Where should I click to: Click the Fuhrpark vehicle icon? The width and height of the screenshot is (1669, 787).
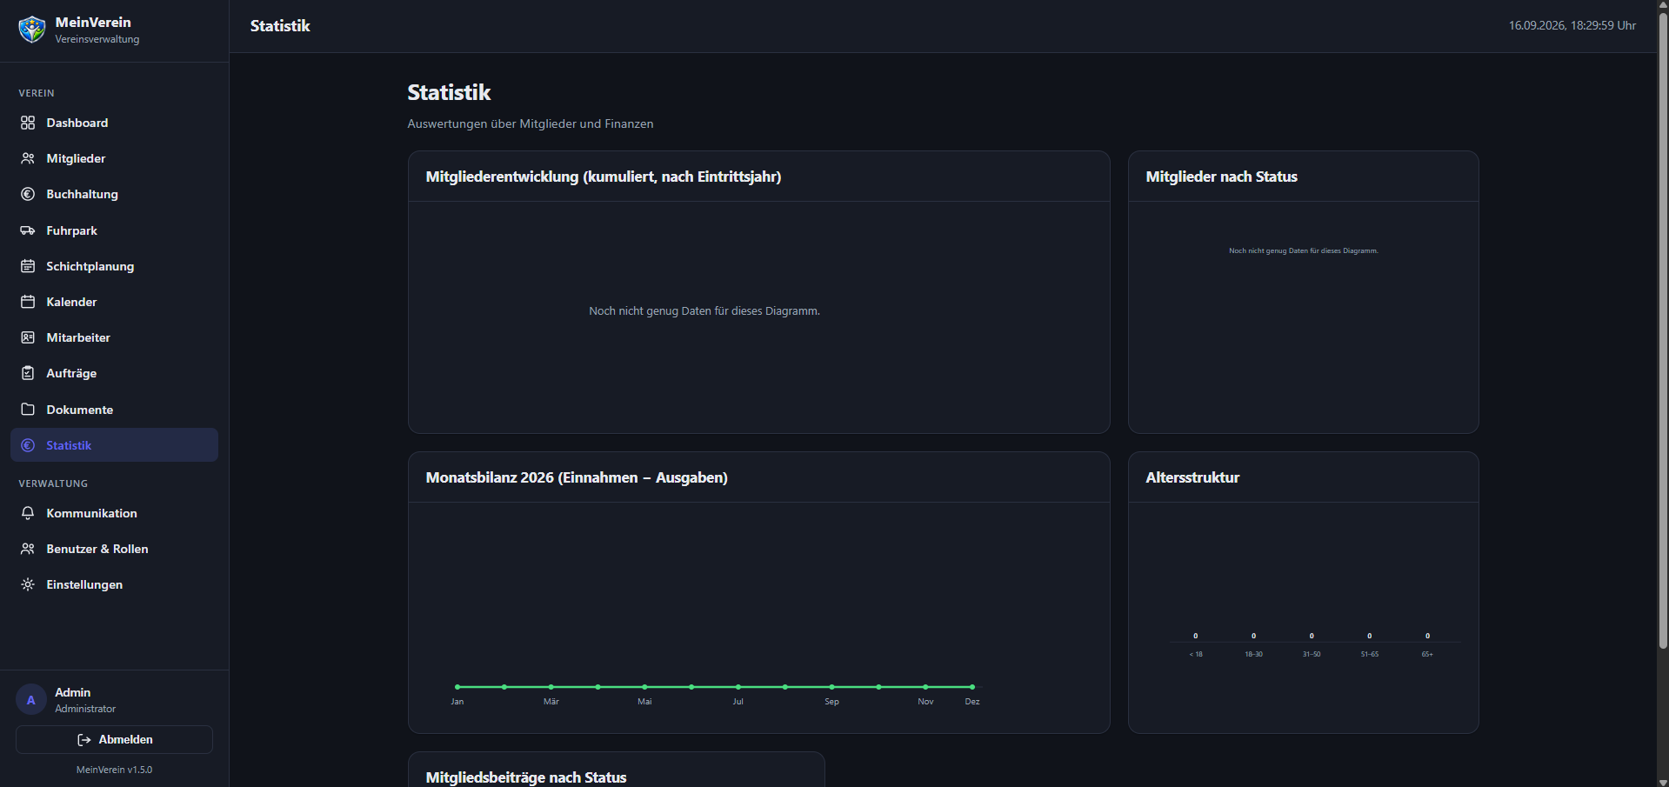28,230
